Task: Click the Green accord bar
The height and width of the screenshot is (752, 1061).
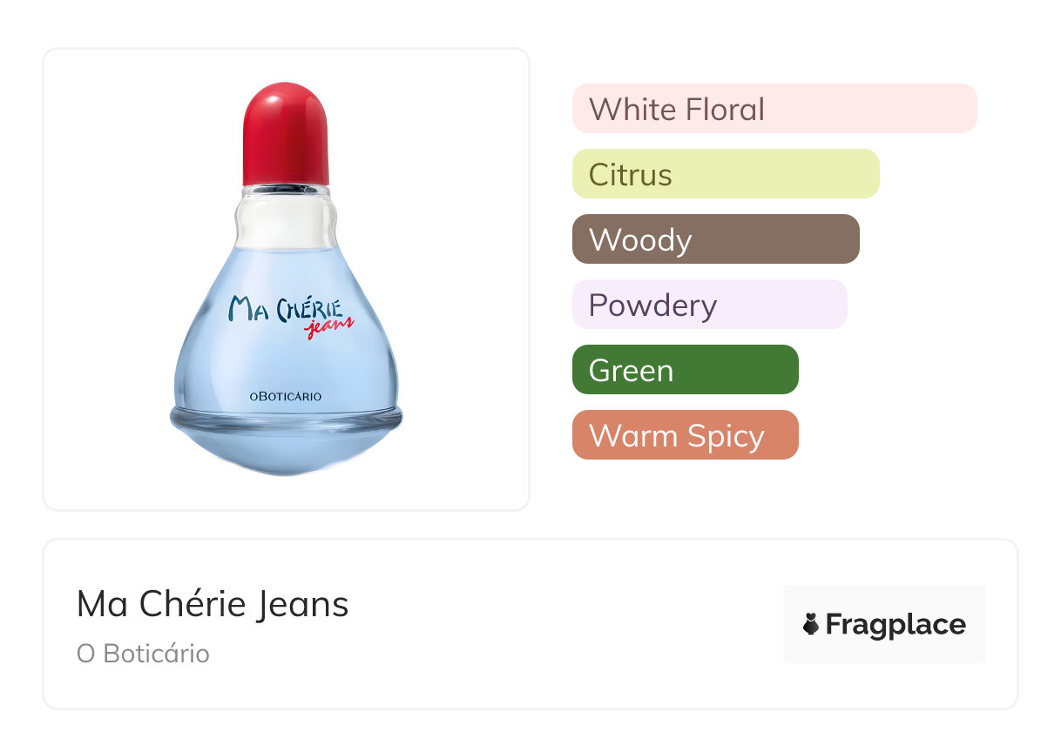Action: pyautogui.click(x=686, y=370)
